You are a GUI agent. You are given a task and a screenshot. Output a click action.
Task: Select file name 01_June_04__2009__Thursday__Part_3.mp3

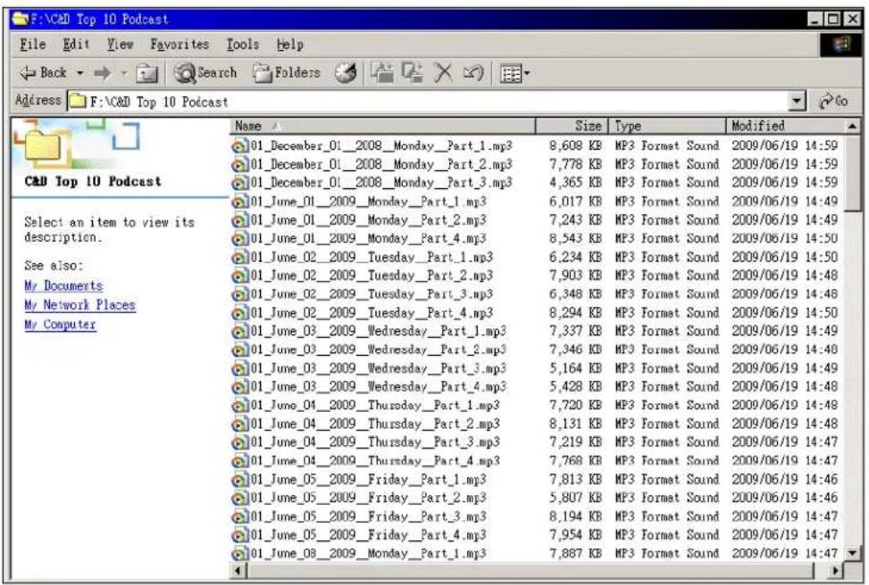tap(375, 442)
